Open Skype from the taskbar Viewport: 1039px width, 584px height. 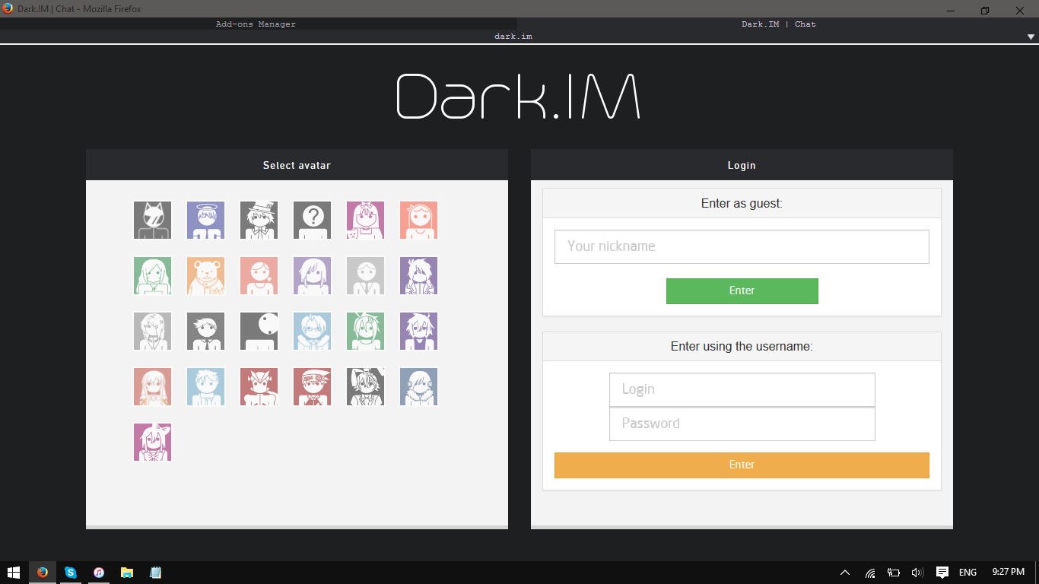tap(71, 573)
